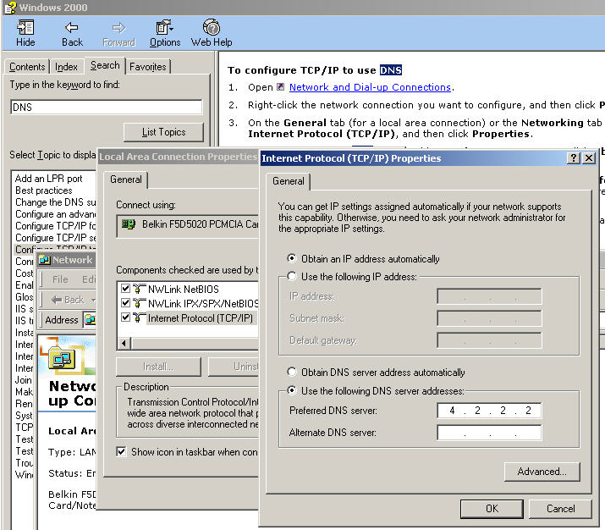
Task: Click the keyword search field containing DNS
Action: [106, 107]
